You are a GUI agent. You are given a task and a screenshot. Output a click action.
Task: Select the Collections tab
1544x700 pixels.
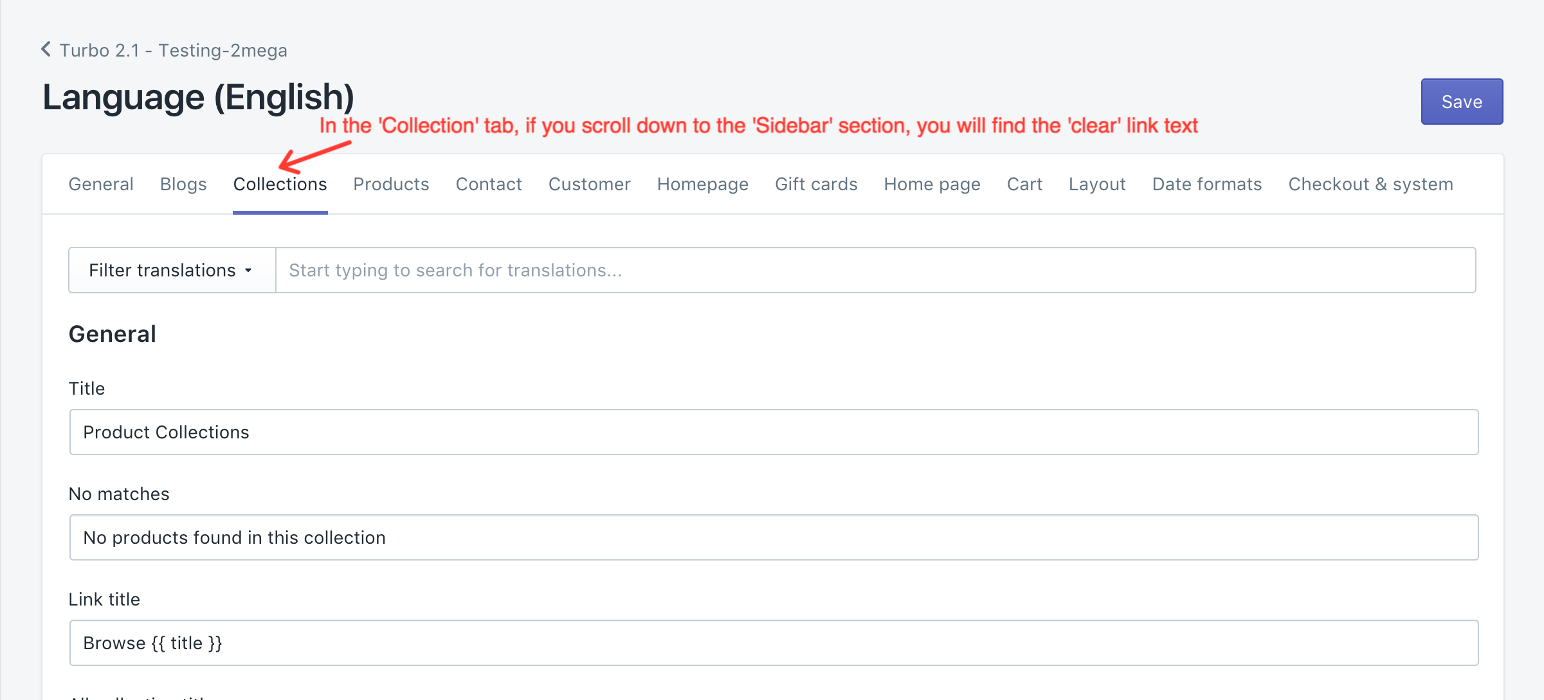click(280, 184)
